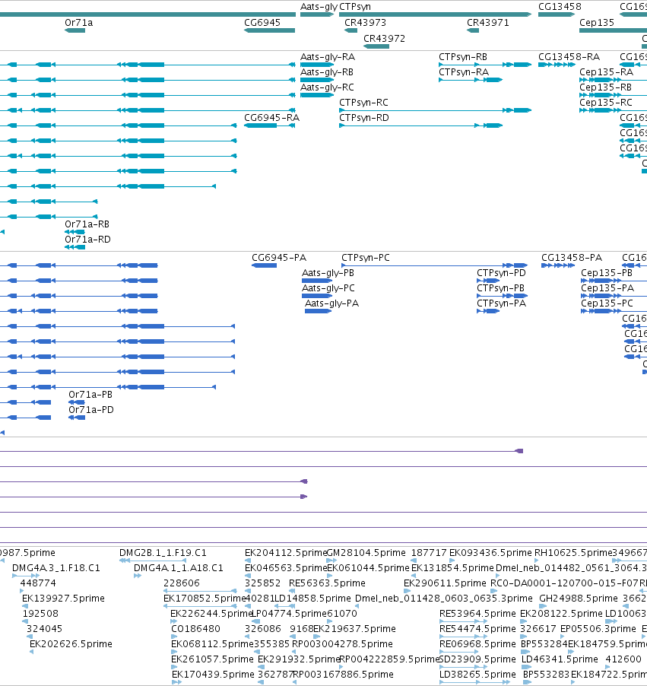Click EST BP553283
This screenshot has height=686, width=647.
tap(547, 675)
